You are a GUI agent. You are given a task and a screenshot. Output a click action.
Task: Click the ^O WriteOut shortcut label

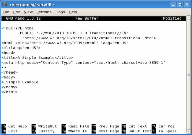pos(44,126)
